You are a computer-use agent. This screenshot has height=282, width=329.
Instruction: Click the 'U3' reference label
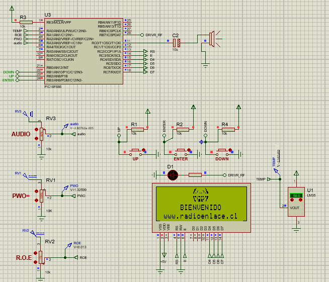click(x=48, y=15)
